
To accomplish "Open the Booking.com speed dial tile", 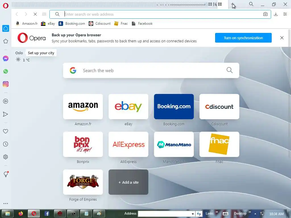I will point(174,107).
